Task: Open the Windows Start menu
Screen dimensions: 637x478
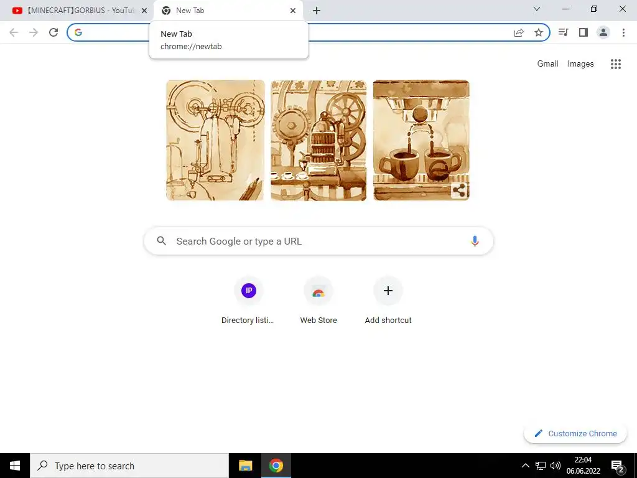Action: coord(15,466)
